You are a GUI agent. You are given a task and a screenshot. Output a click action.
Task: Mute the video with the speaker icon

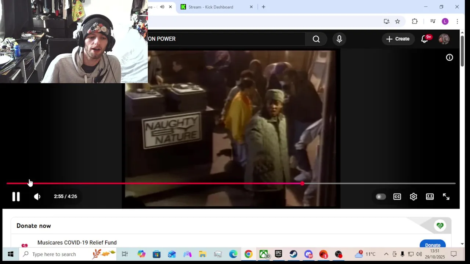click(x=37, y=197)
